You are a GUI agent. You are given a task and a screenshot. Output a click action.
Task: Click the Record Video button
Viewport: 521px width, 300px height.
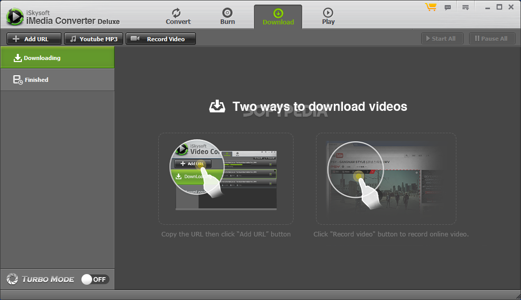tap(160, 39)
